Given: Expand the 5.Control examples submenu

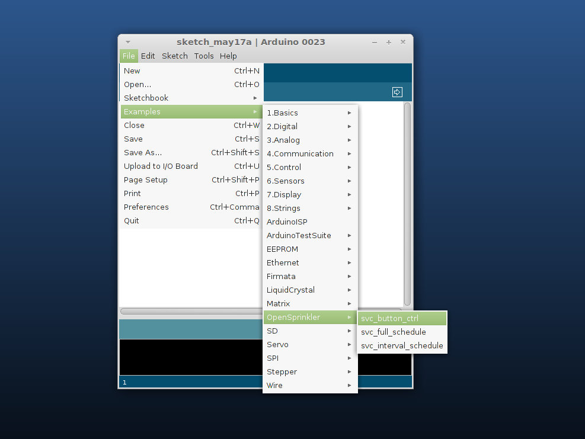Looking at the screenshot, I should 310,167.
